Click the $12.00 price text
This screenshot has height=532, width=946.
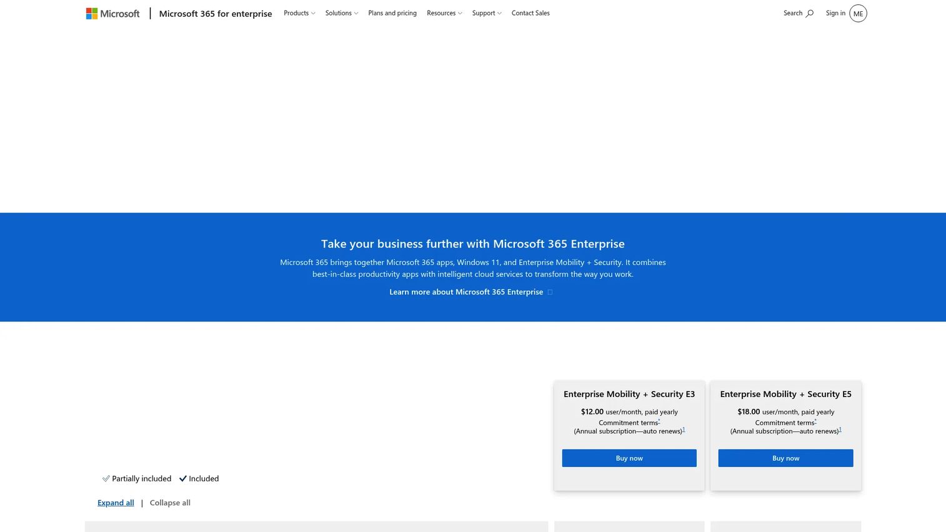[592, 412]
